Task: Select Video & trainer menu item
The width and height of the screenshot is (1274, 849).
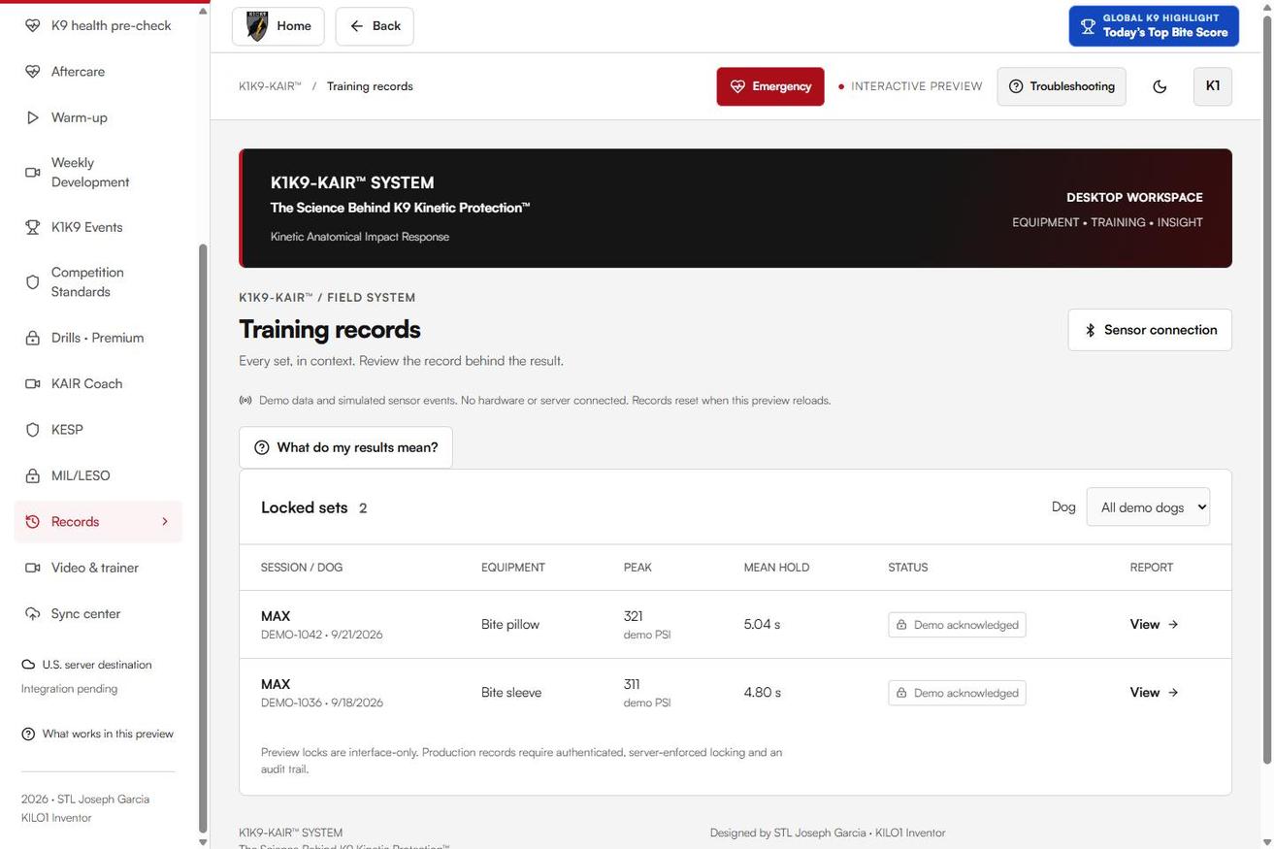Action: (x=97, y=568)
